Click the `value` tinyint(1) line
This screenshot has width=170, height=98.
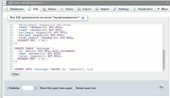pos(40,56)
